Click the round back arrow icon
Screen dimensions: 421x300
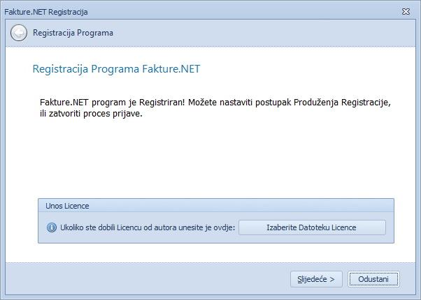point(20,33)
